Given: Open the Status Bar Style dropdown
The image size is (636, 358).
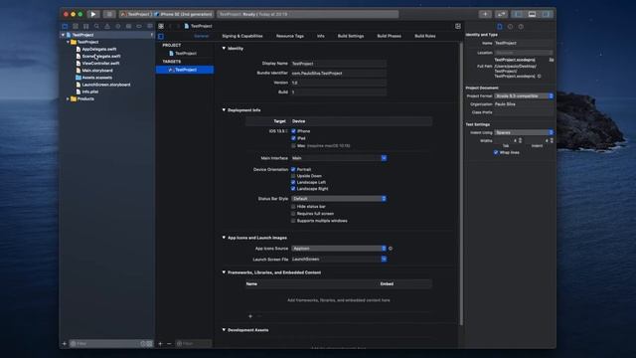Looking at the screenshot, I should [x=339, y=199].
